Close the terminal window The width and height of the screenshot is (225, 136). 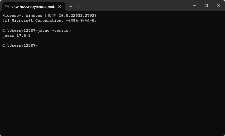[218, 6]
